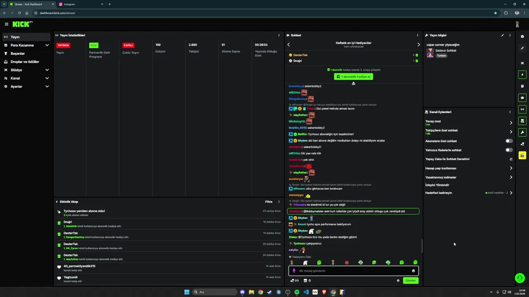The height and width of the screenshot is (297, 529).
Task: Open Yasaklanmış kelimeler settings
Action: [469, 177]
